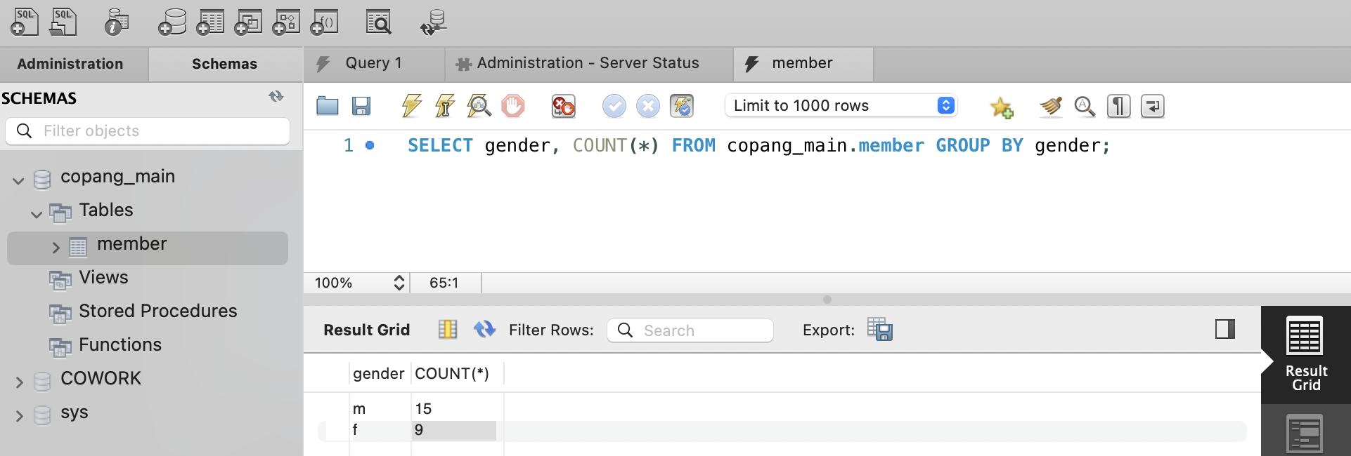Screen dimensions: 1351x456
Task: Switch to Schemas sidebar tab
Action: tap(225, 64)
